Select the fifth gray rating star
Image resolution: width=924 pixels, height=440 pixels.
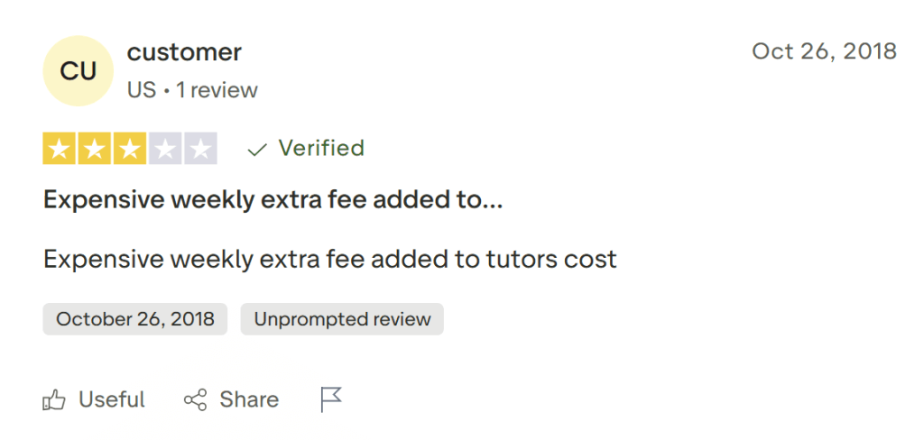[x=200, y=150]
